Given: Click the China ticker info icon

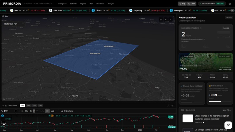Looking at the screenshot, I should tap(93, 10).
